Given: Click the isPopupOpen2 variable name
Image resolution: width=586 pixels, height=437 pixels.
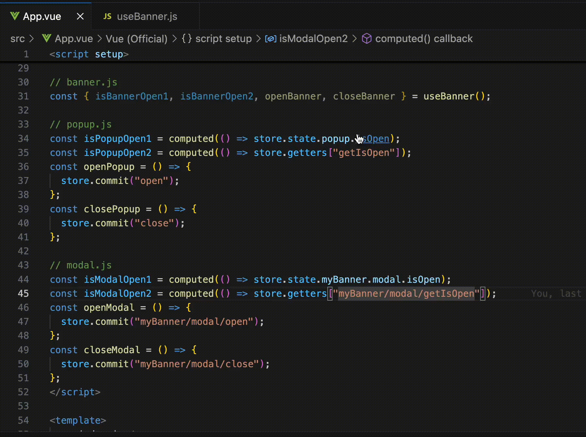Looking at the screenshot, I should [x=118, y=153].
